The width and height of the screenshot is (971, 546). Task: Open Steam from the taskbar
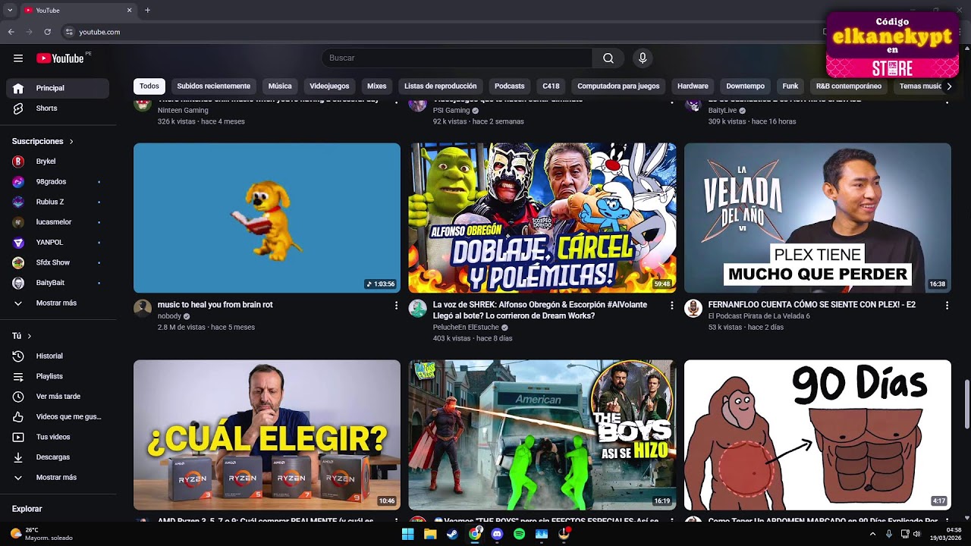[452, 534]
